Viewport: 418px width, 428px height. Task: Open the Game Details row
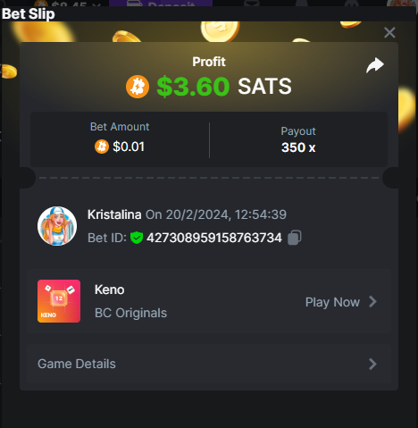209,364
